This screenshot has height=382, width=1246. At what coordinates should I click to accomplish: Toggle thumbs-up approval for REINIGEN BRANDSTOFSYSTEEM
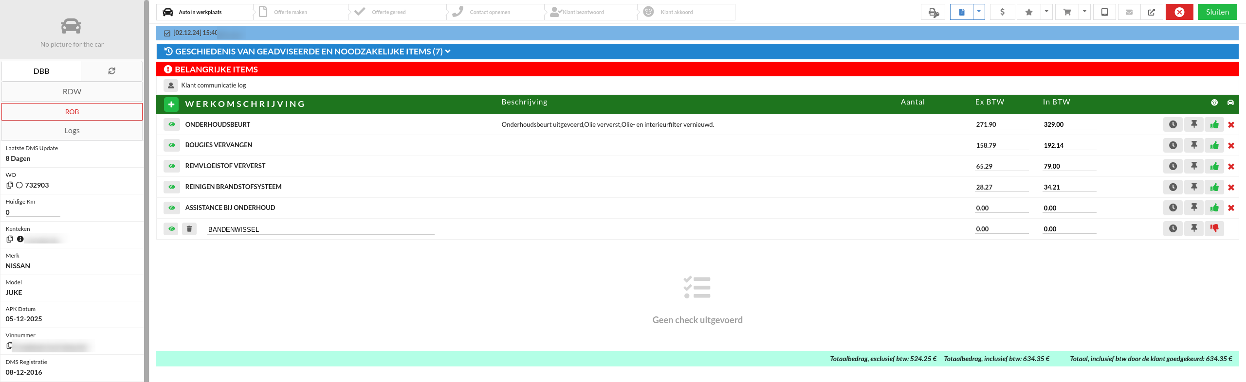(x=1214, y=187)
